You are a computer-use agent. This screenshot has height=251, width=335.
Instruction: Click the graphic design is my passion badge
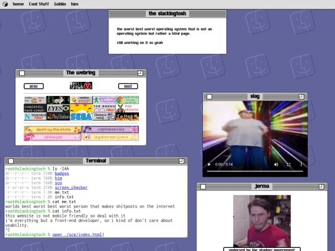point(104,100)
